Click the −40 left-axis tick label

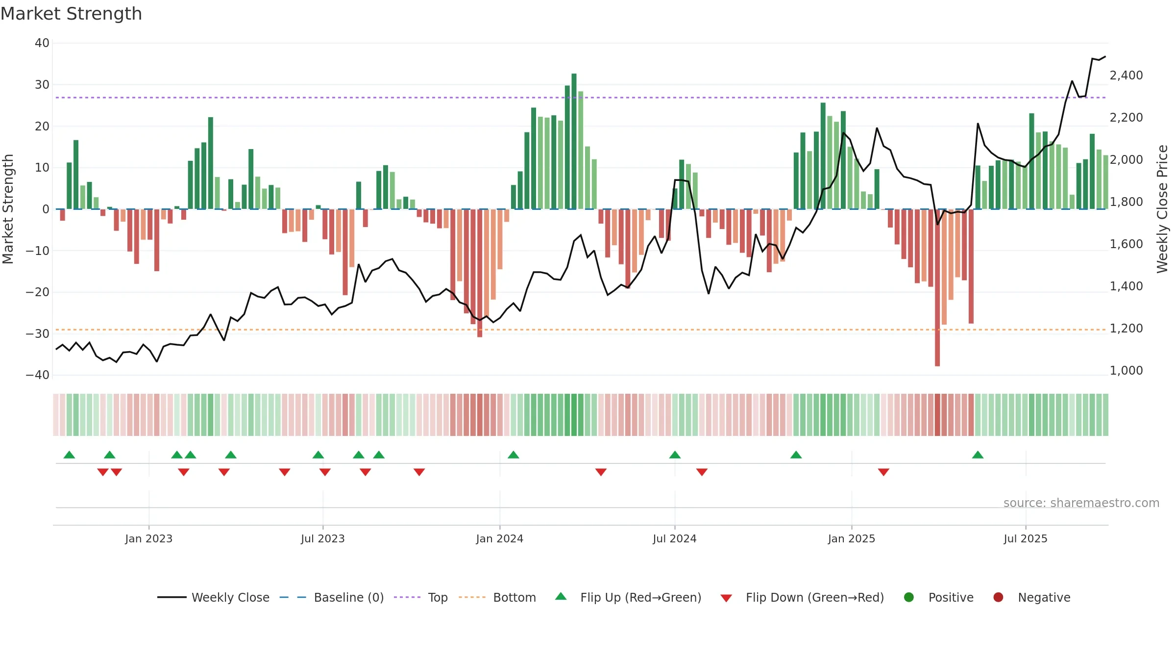point(38,375)
